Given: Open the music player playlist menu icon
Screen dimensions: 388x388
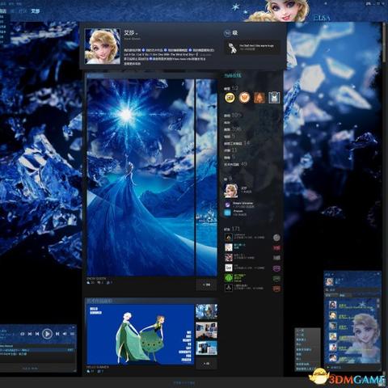Looking at the screenshot, I should click(72, 334).
